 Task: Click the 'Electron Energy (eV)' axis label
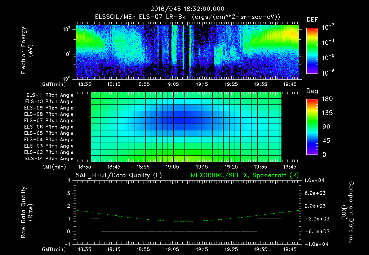(27, 50)
